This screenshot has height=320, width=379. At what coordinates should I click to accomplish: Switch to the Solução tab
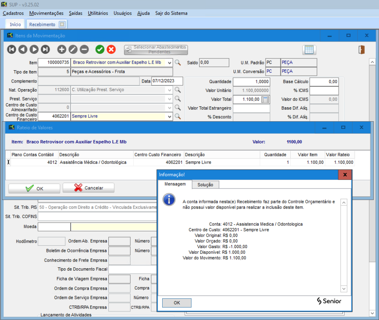pyautogui.click(x=205, y=185)
